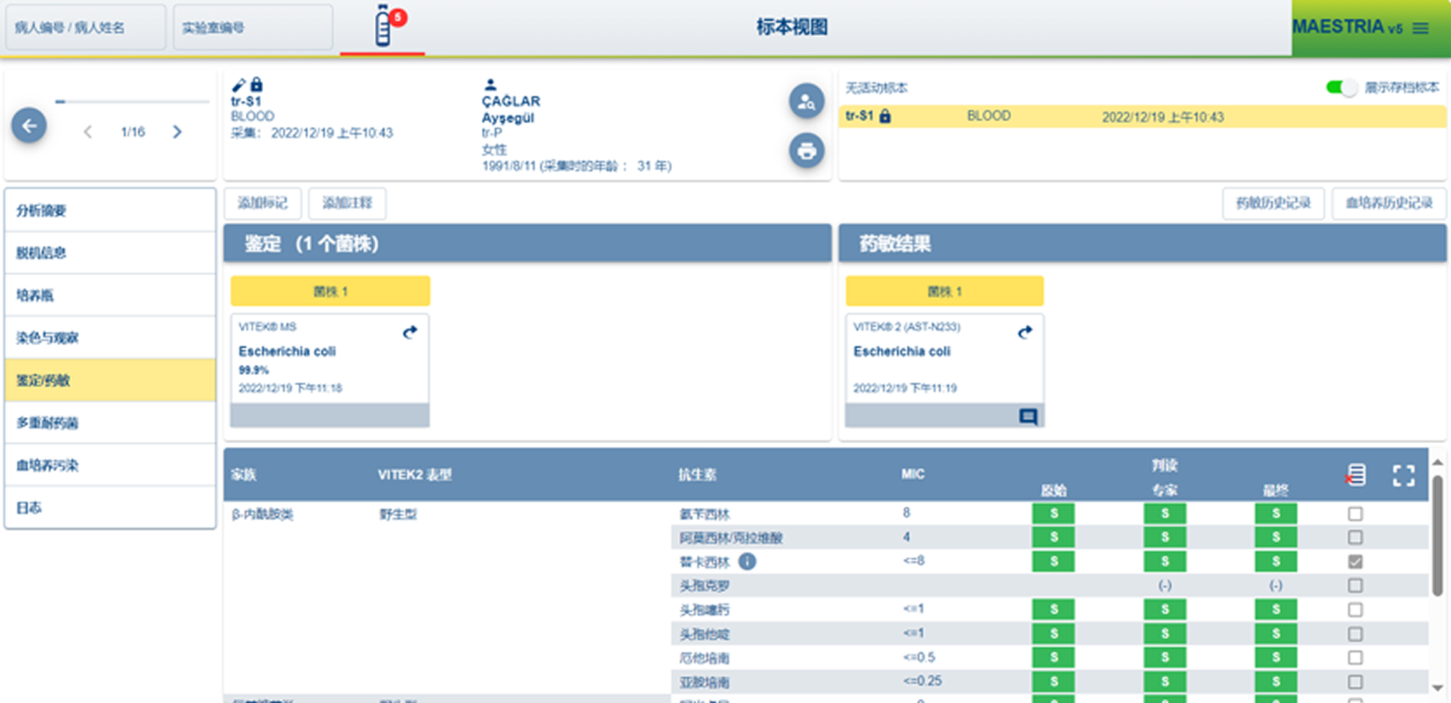This screenshot has width=1451, height=703.
Task: Click the specimen position slider track
Action: point(131,101)
